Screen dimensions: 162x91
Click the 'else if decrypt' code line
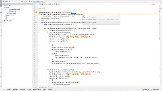(x=60, y=70)
